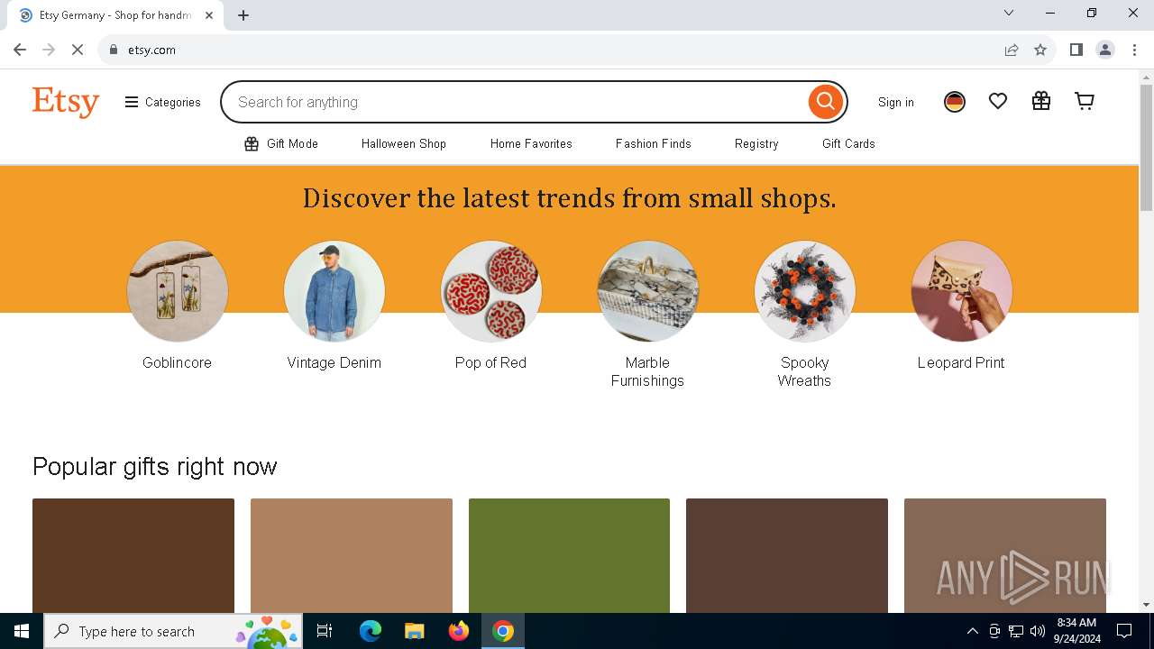Focus the Search for anything field

[514, 102]
